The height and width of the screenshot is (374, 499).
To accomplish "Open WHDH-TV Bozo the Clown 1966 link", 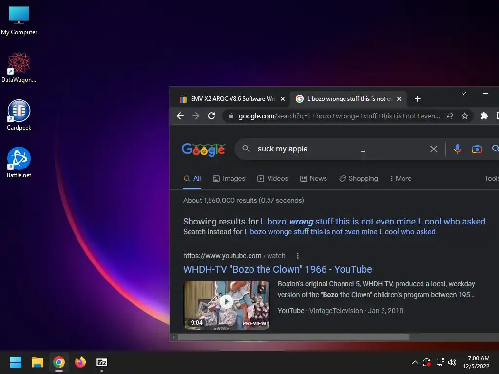I will tap(277, 269).
